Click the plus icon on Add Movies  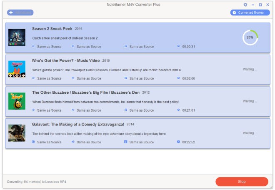pos(11,12)
